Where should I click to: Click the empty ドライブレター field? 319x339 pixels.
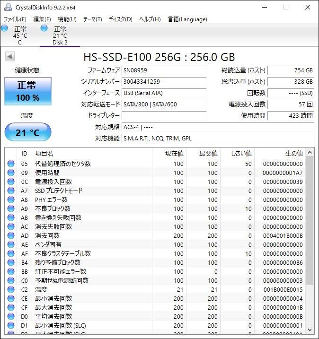[x=164, y=116]
